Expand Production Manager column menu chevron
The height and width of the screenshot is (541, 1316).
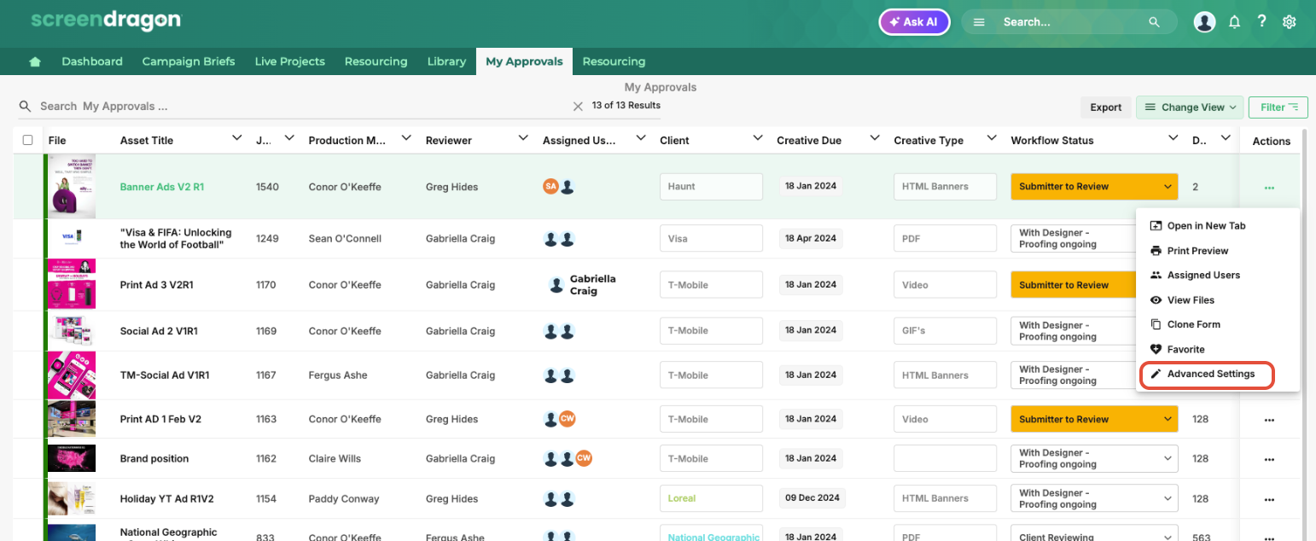click(406, 138)
